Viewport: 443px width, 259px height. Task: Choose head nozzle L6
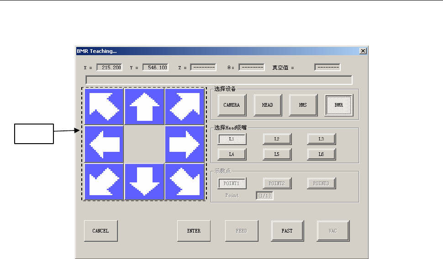[x=322, y=154]
